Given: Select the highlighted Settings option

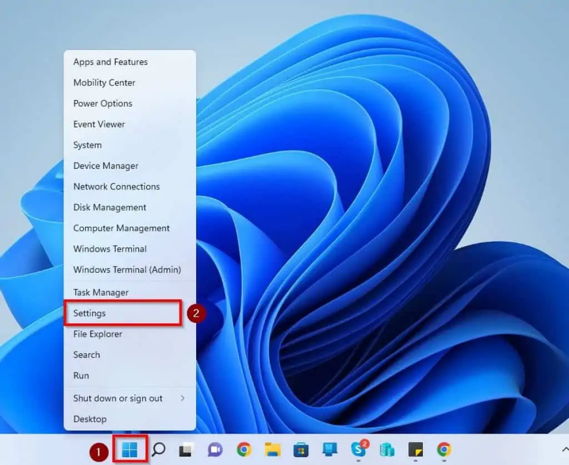Looking at the screenshot, I should click(89, 313).
